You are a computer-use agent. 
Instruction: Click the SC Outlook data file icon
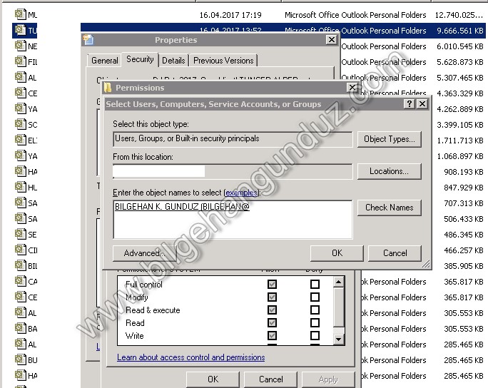point(20,124)
